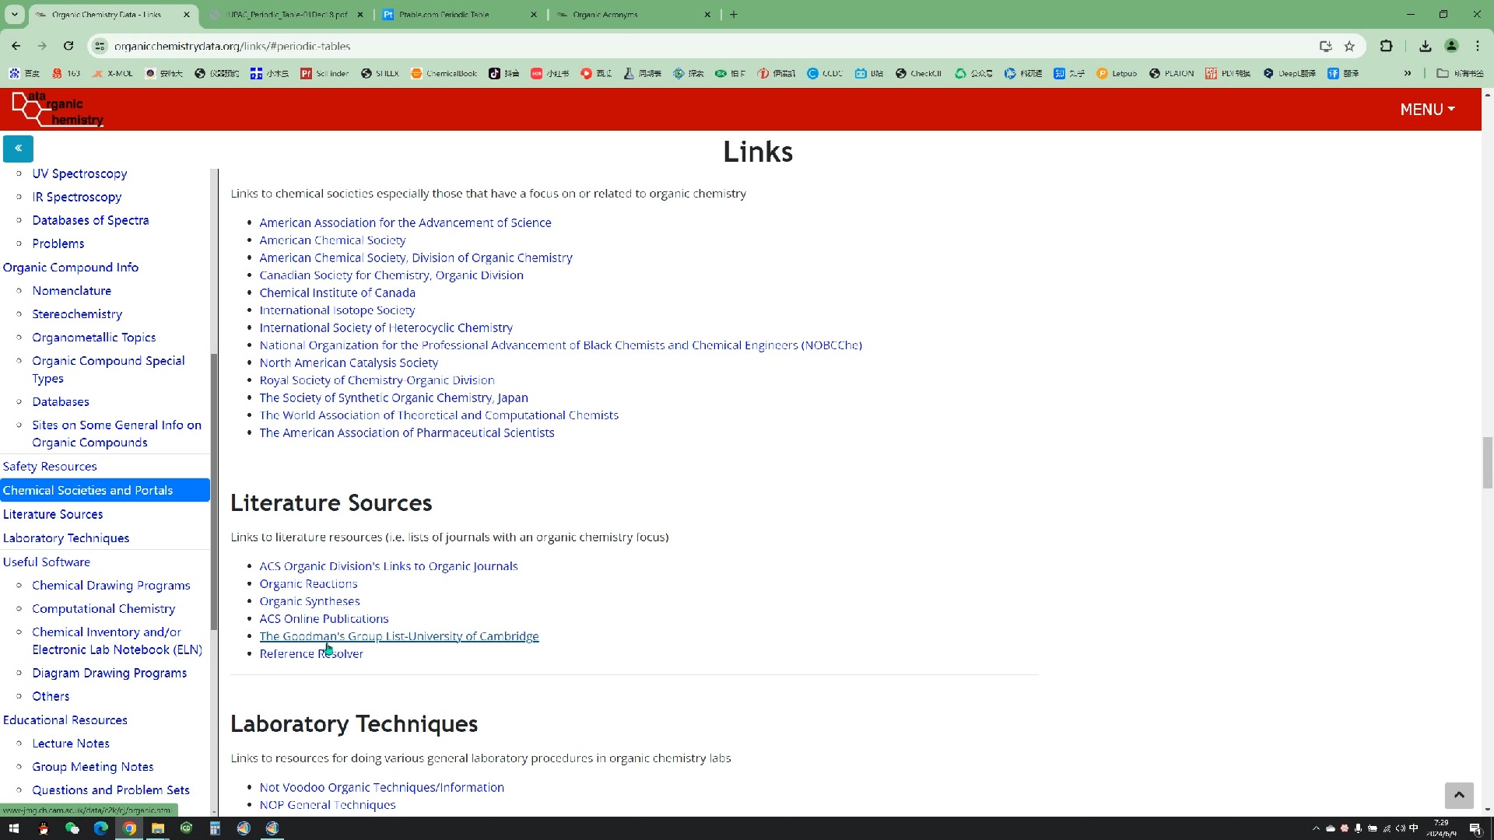
Task: Click the address bar URL field
Action: 700,46
